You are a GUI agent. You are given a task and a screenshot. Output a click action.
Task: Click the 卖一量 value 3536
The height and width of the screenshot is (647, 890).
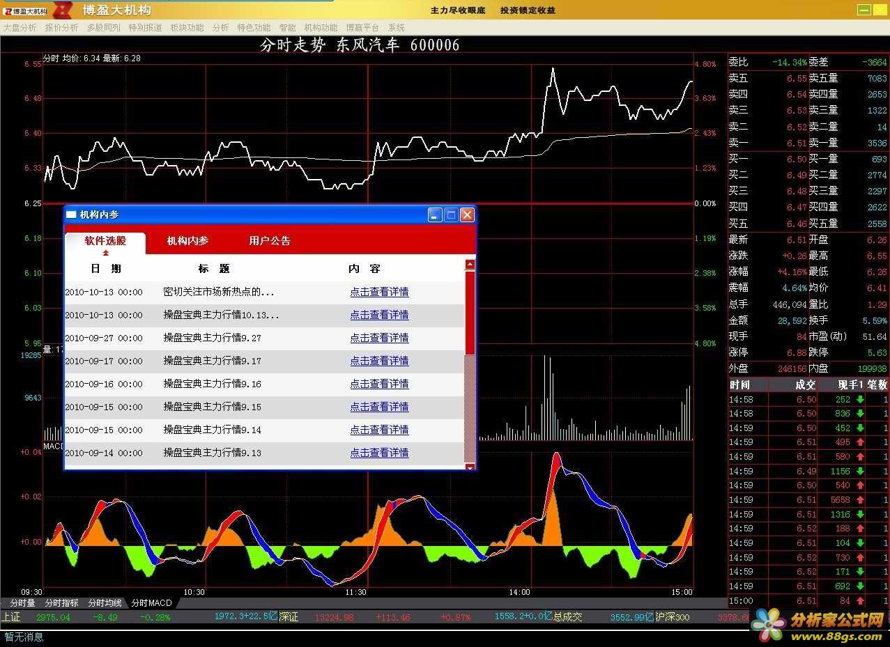[877, 143]
